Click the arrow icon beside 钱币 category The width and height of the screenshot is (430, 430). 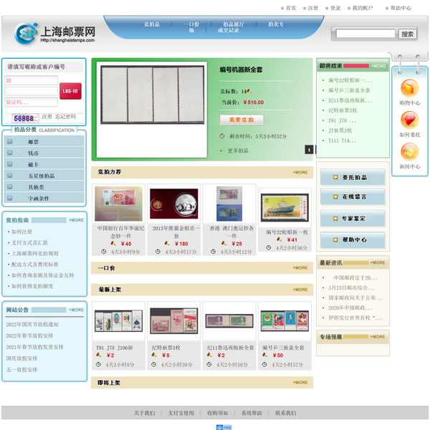coord(10,153)
